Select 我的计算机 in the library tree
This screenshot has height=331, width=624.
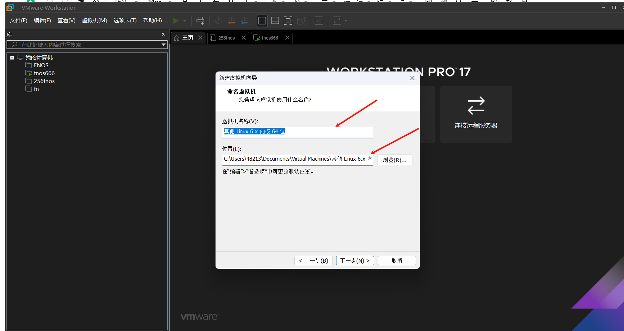(39, 58)
